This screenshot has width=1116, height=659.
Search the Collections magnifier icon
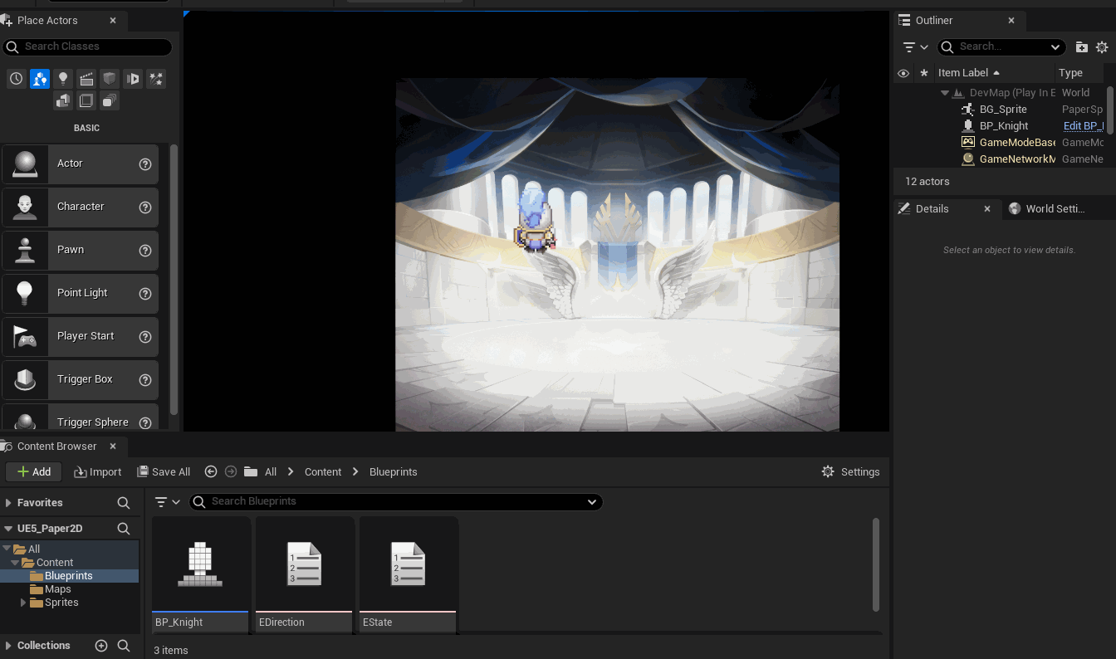pyautogui.click(x=124, y=646)
